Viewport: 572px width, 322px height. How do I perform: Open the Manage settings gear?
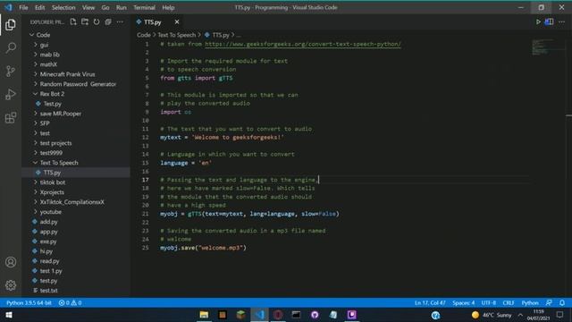(11, 285)
